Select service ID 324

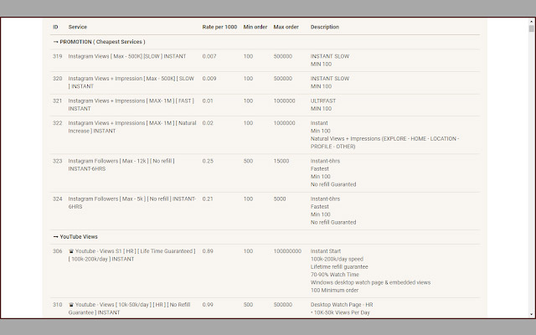click(58, 199)
